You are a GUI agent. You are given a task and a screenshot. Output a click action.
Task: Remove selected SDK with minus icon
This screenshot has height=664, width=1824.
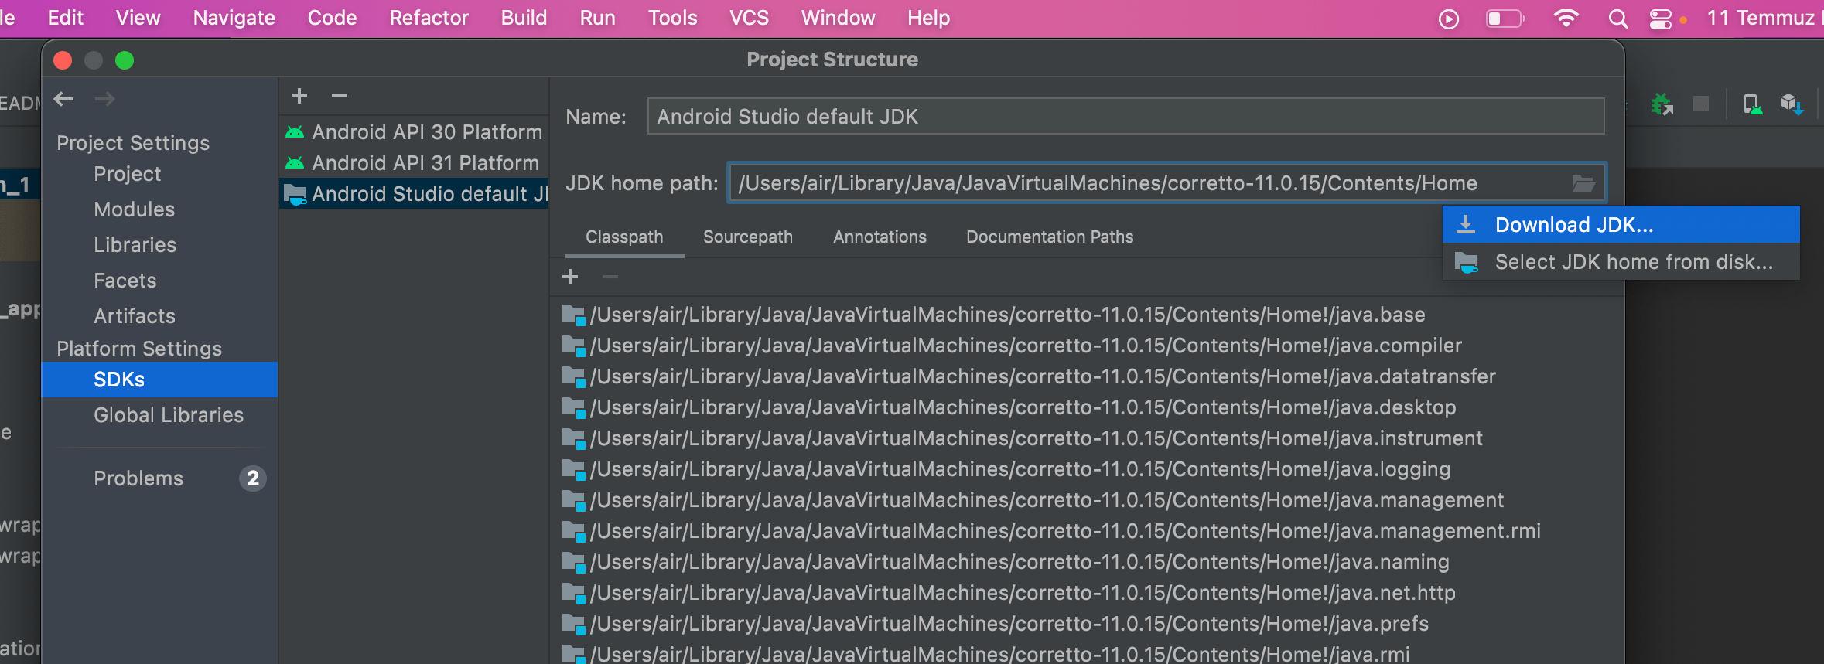(x=340, y=96)
